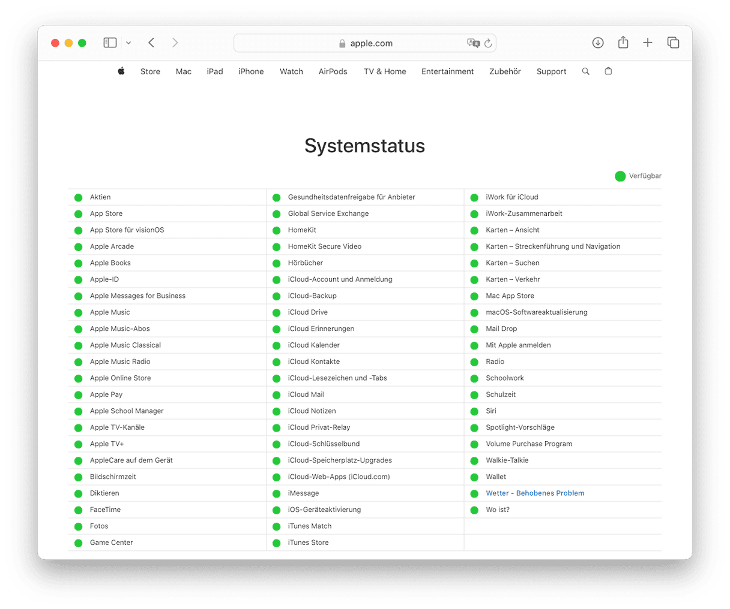Click the Bildschirmzeit entry

(113, 477)
